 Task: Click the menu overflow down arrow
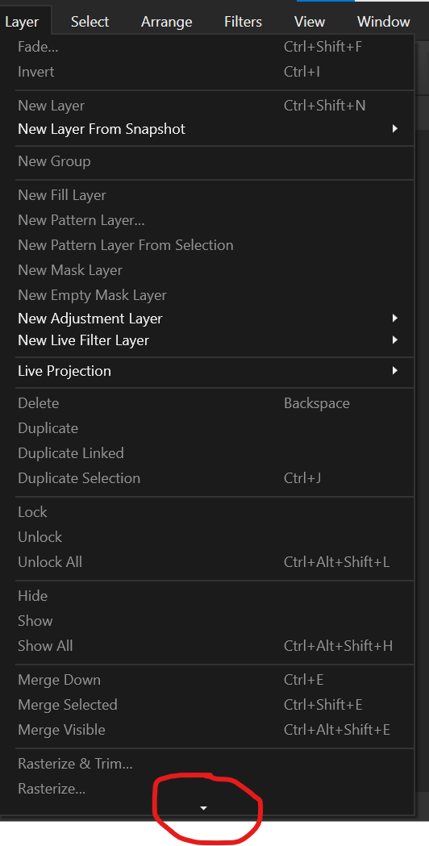[x=203, y=808]
